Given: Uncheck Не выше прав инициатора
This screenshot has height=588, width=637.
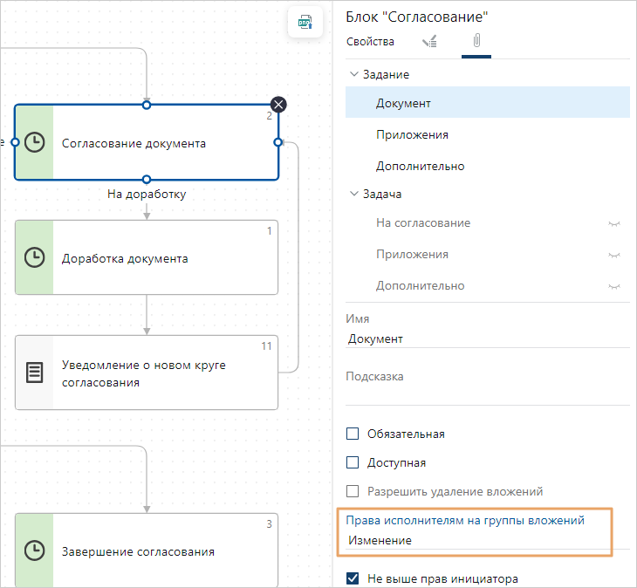Looking at the screenshot, I should [353, 578].
